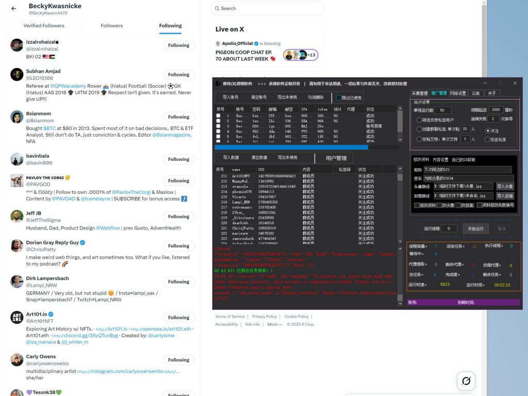Open the 网络设置 tab
This screenshot has height=396, width=528.
pyautogui.click(x=457, y=93)
